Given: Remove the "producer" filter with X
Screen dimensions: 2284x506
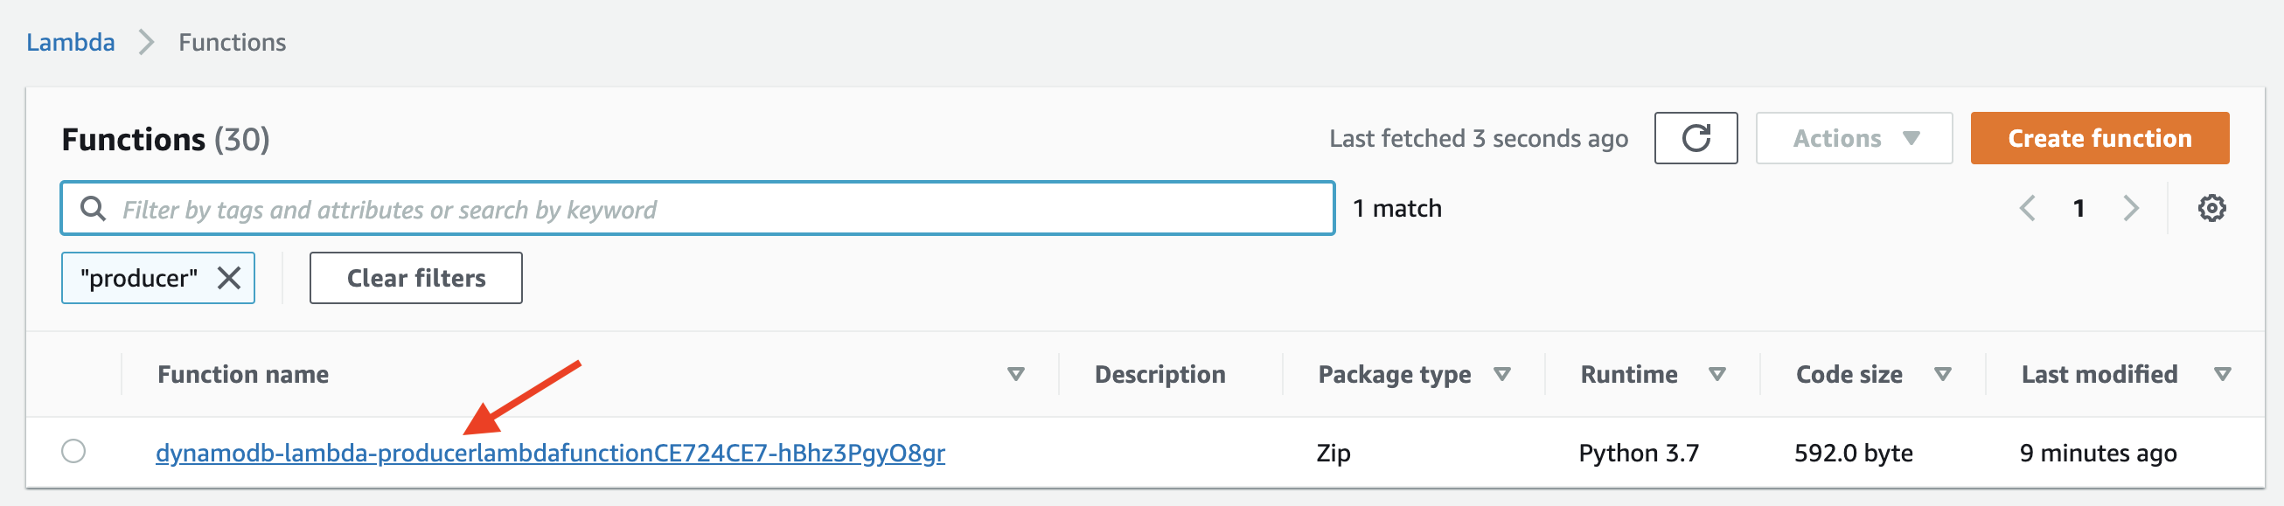Looking at the screenshot, I should coord(229,278).
